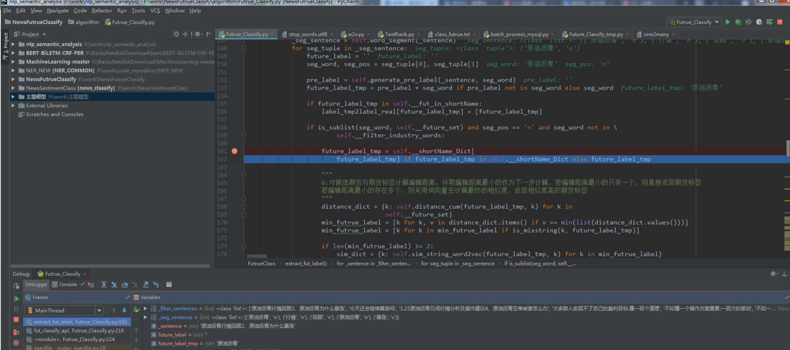Open the Refactor menu
Viewport: 790px width, 350px height.
pyautogui.click(x=102, y=10)
